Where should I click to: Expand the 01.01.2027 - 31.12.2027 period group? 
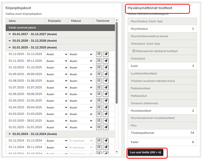click(10, 34)
